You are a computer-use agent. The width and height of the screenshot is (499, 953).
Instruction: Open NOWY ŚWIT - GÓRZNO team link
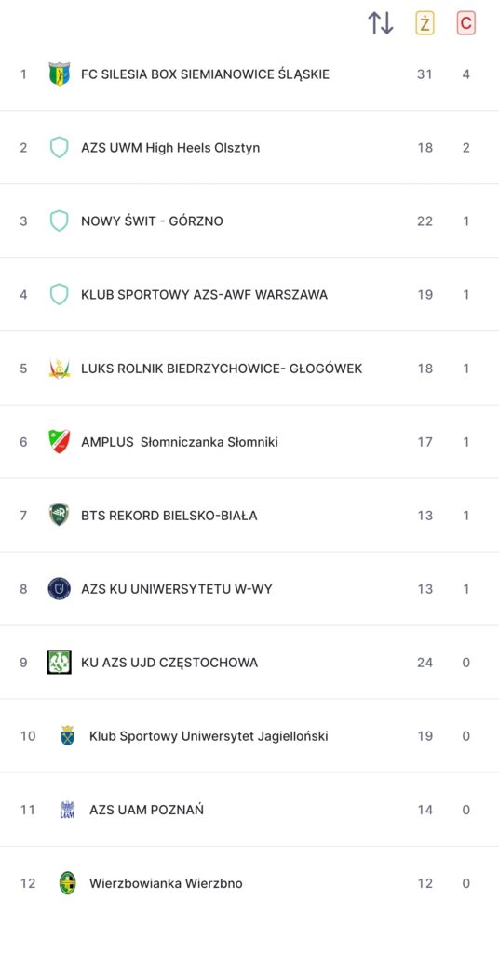point(152,221)
